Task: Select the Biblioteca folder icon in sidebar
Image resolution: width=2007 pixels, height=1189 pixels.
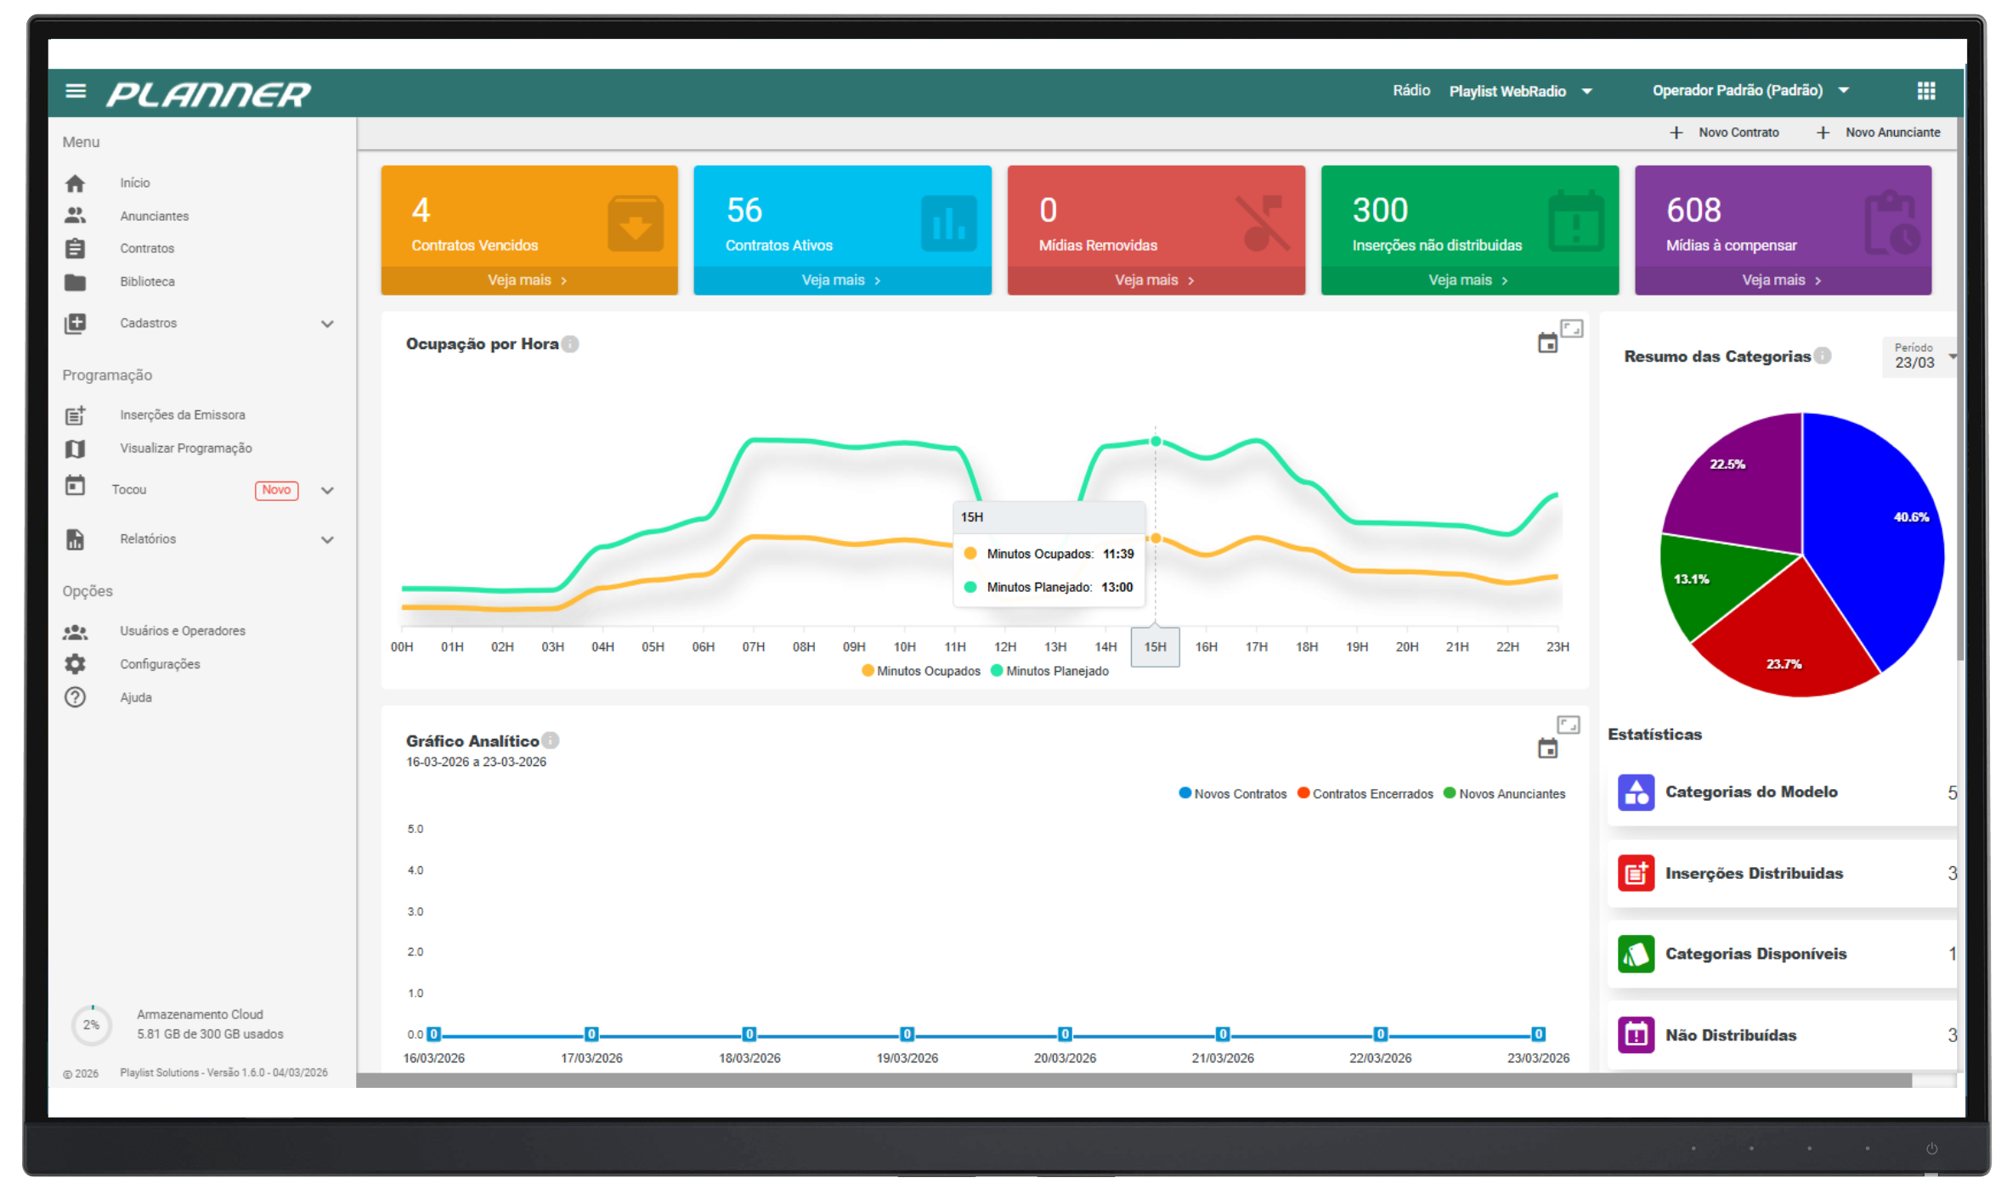Action: click(x=76, y=281)
